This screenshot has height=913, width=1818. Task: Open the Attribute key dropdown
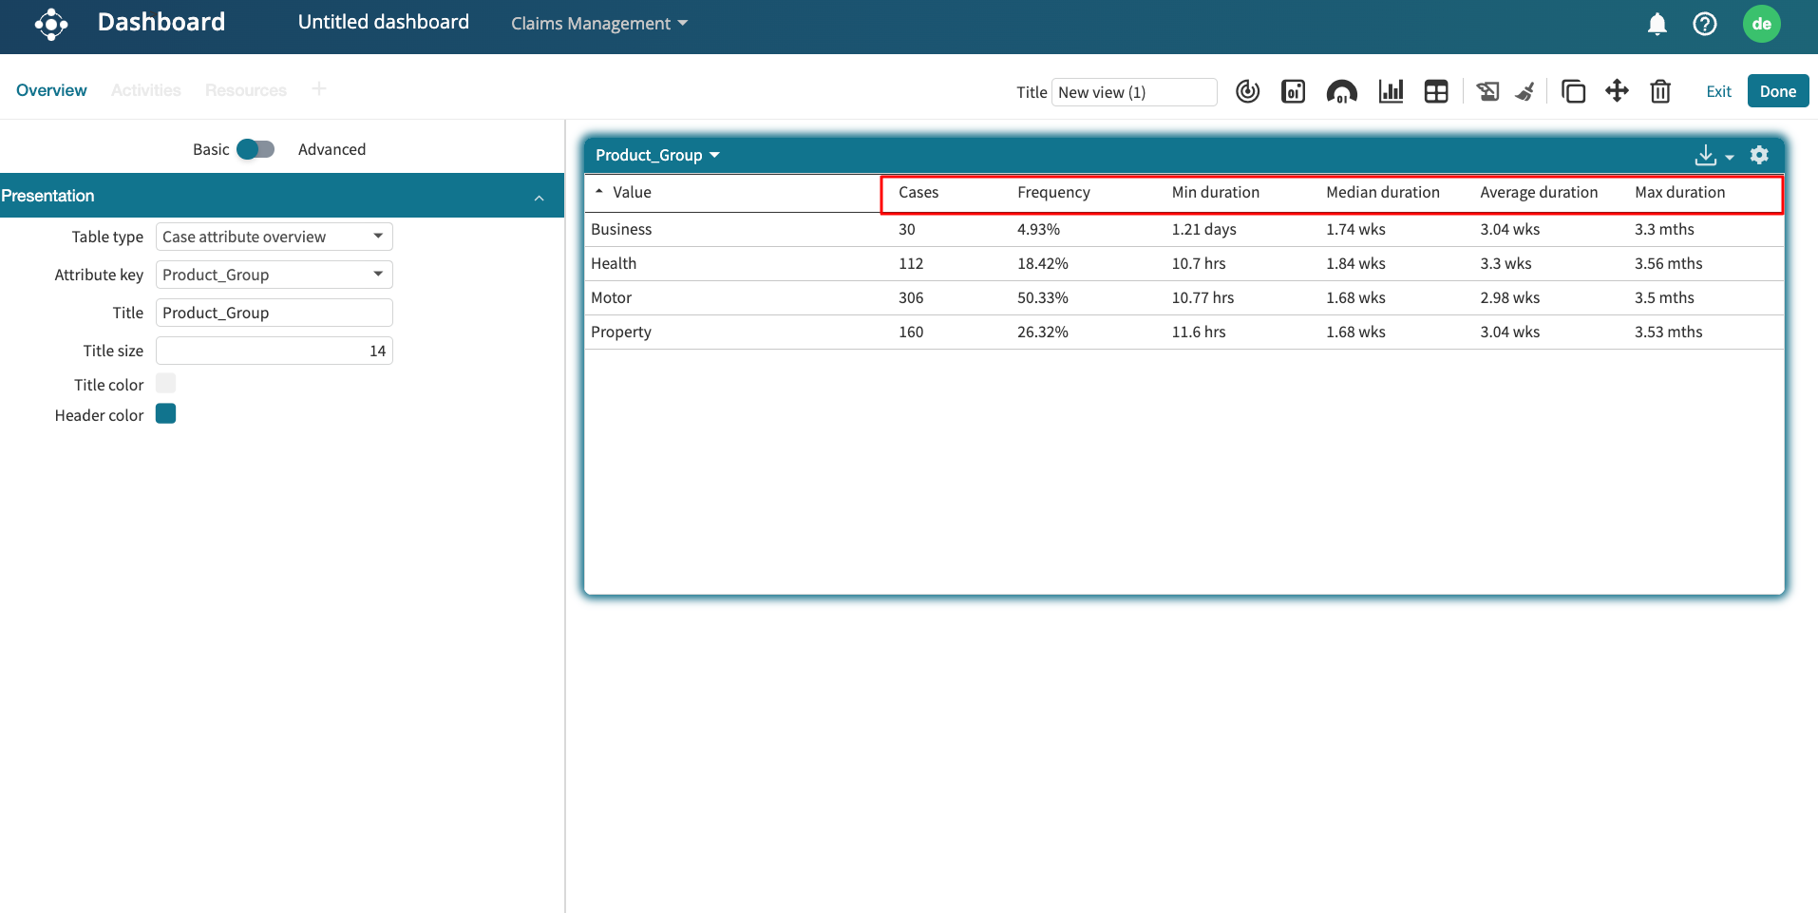[274, 275]
